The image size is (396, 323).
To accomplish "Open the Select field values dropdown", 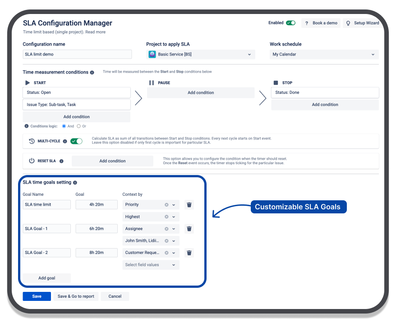I will click(x=151, y=265).
